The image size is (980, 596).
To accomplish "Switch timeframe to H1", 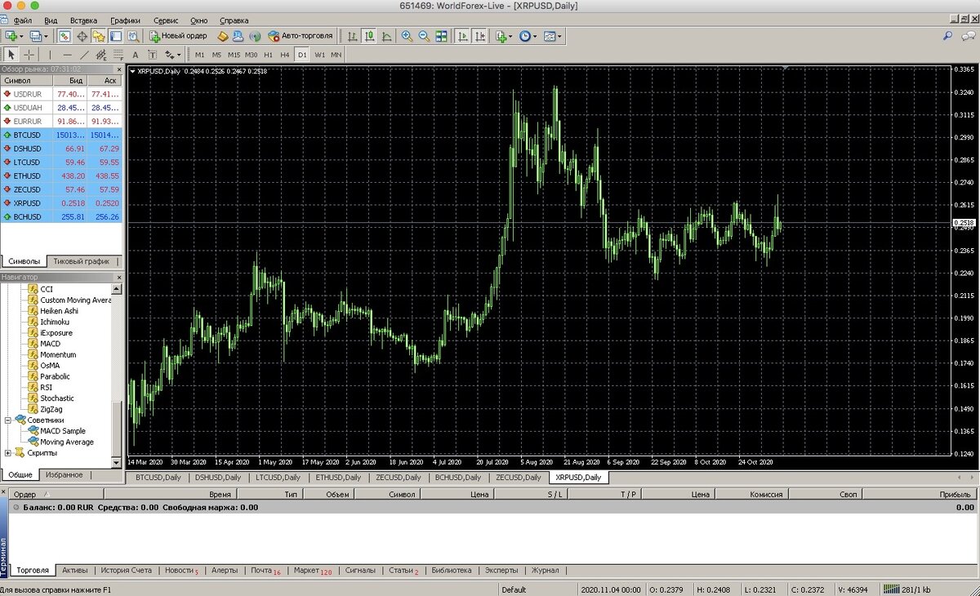I will pyautogui.click(x=268, y=55).
